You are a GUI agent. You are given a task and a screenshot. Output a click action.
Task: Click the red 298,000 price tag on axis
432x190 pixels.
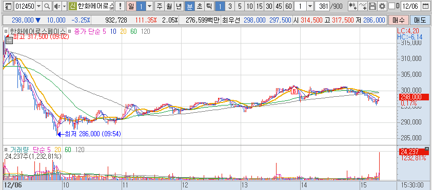(x=414, y=97)
